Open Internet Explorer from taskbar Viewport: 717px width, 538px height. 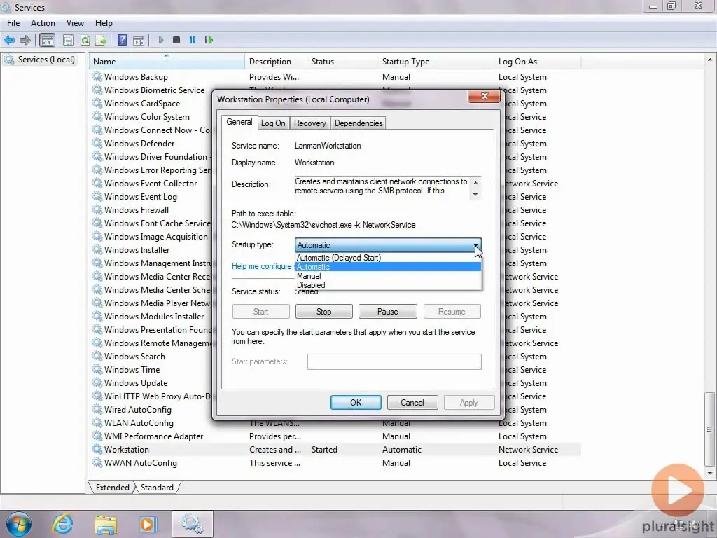62,524
